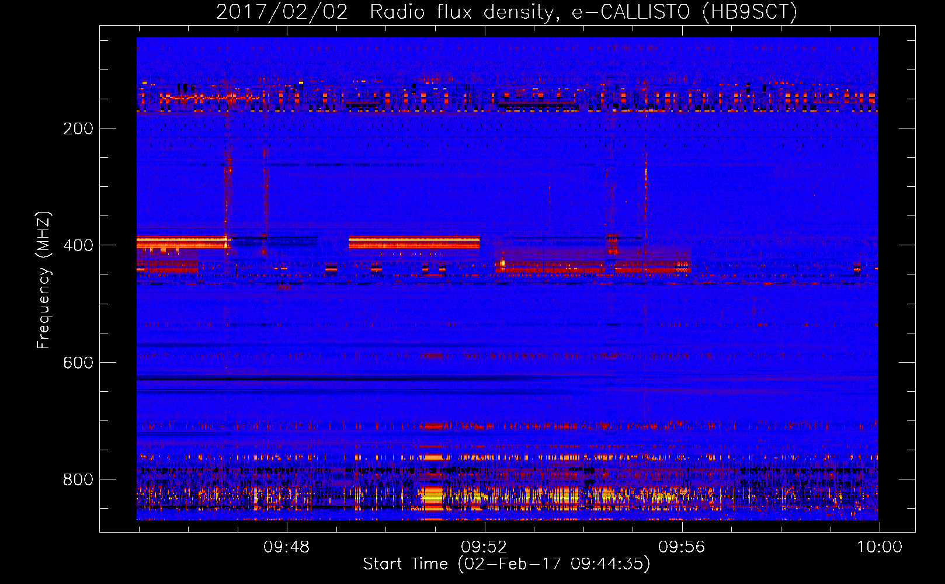Click the 09:48 time tick label
Viewport: 945px width, 584px height.
click(286, 547)
